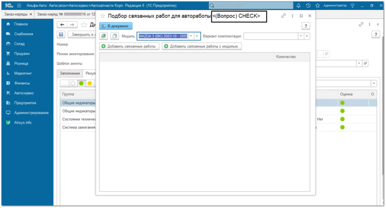Click the В документ button

pos(116,25)
